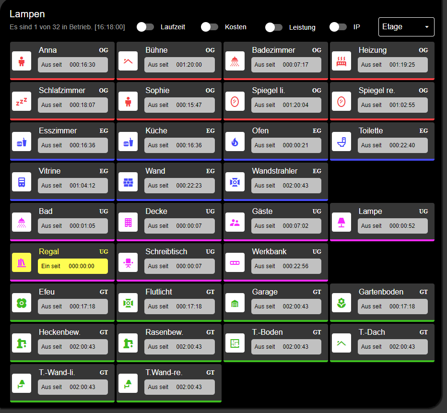Click the Wand brick wall icon
Image resolution: width=447 pixels, height=413 pixels.
tap(128, 182)
